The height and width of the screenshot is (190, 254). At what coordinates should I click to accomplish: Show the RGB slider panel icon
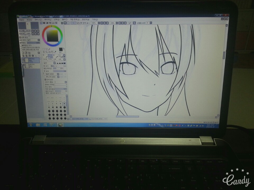tap(44, 23)
